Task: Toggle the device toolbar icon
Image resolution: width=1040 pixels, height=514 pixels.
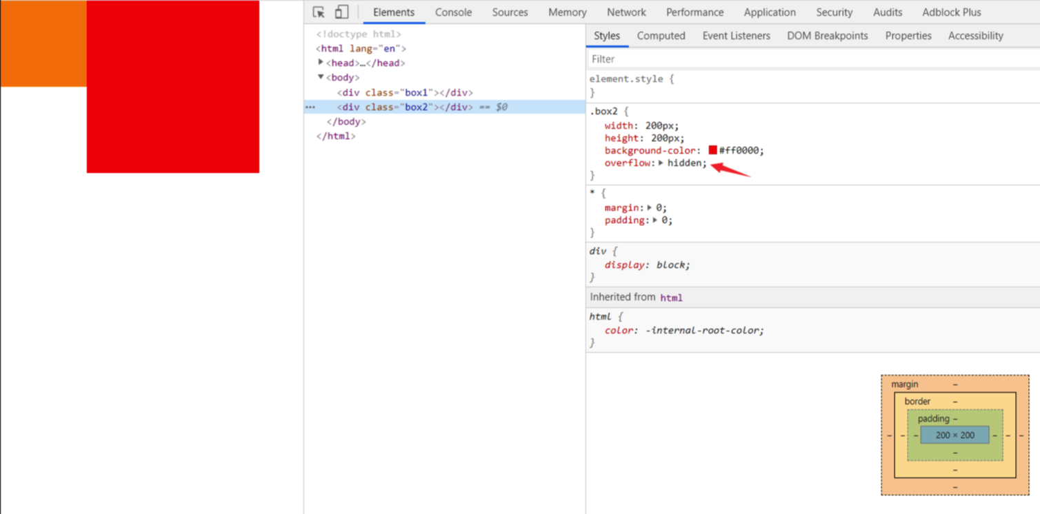Action: (x=341, y=12)
